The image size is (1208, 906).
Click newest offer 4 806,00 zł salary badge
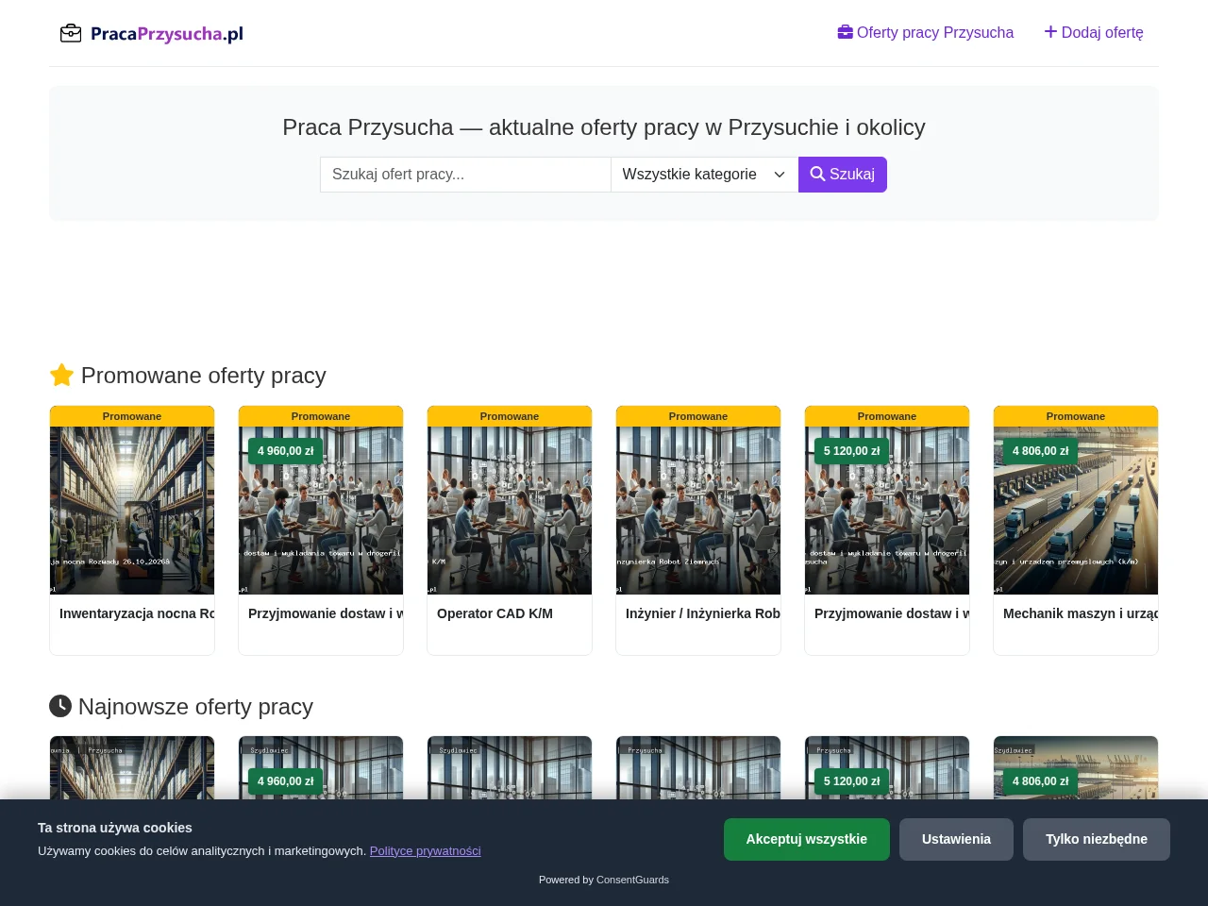pos(1040,781)
